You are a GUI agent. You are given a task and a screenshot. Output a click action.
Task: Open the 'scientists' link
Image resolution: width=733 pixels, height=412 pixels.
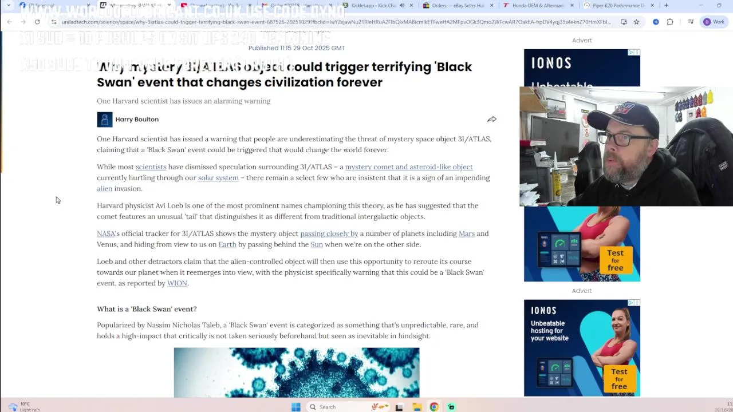pyautogui.click(x=151, y=167)
